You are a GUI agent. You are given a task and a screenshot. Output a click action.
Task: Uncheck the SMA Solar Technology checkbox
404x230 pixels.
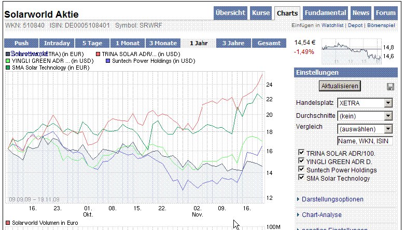tap(301, 178)
